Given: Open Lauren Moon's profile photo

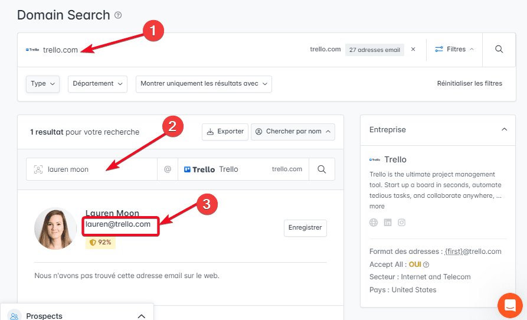Looking at the screenshot, I should 55,229.
